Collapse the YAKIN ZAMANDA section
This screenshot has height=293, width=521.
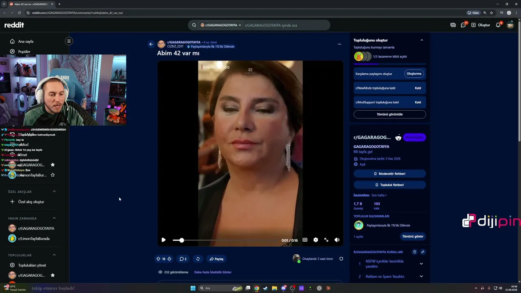pyautogui.click(x=54, y=218)
